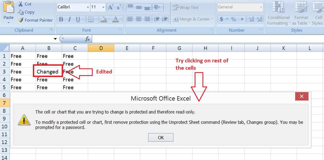Open the Borders button in Font group
This screenshot has height=160, width=324.
[91, 19]
